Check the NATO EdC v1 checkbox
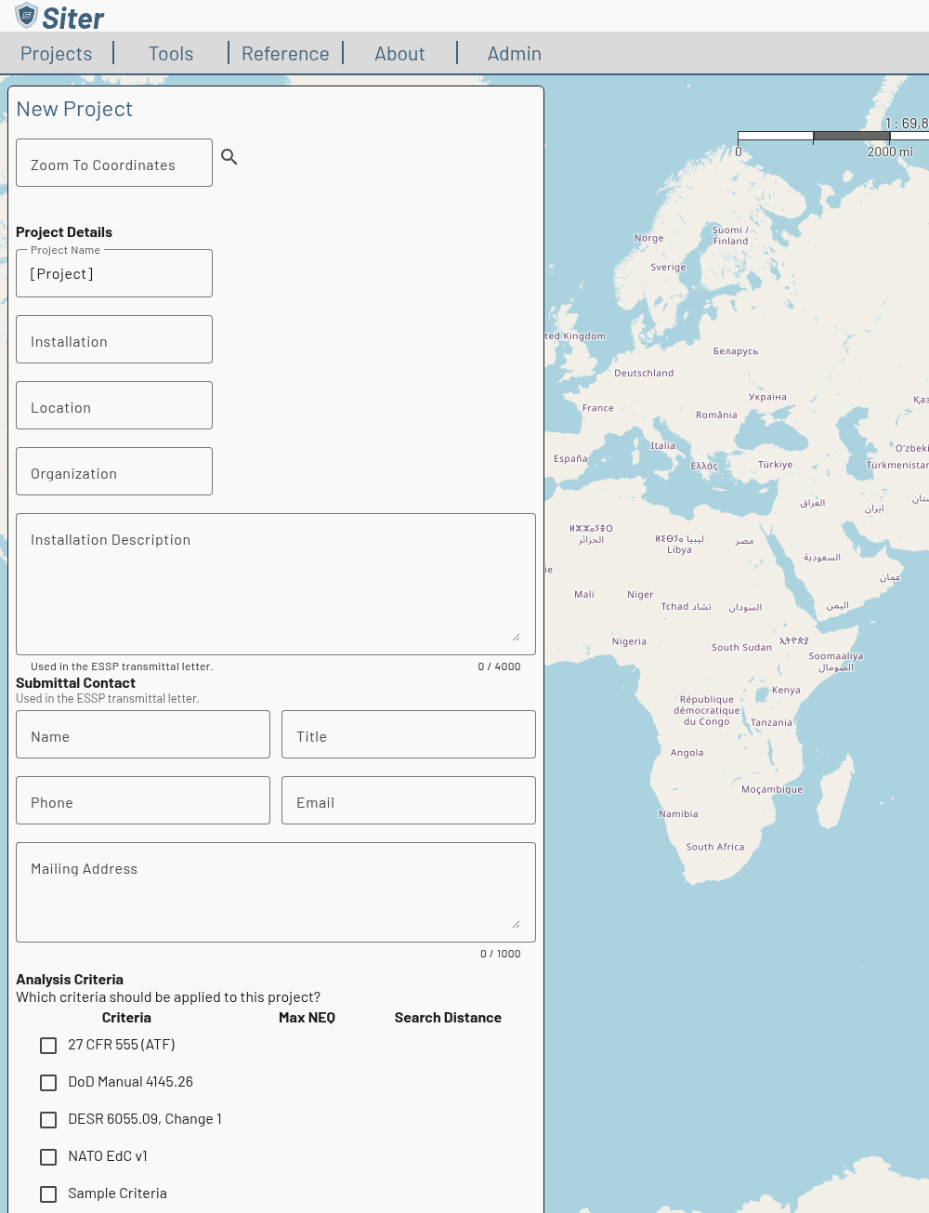 pos(48,1157)
